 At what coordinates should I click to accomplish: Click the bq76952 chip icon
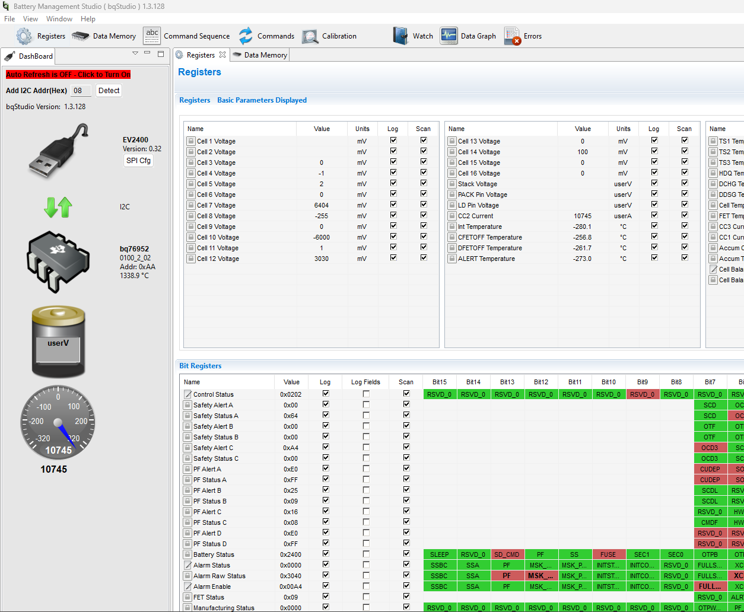(x=58, y=262)
